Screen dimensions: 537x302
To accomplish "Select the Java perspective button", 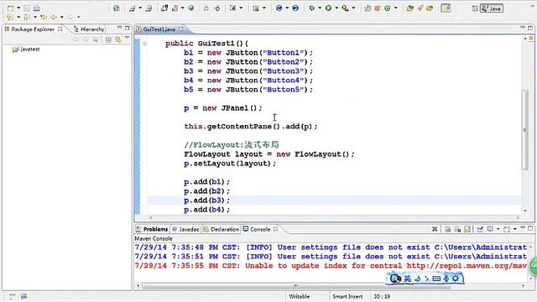I will tap(492, 8).
